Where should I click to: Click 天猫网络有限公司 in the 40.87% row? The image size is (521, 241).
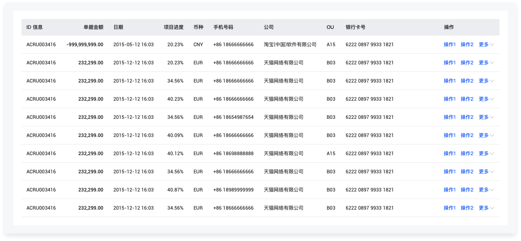pos(284,190)
